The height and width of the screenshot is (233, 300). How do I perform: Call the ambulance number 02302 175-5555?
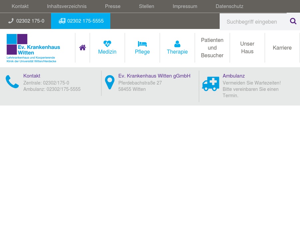coord(81,21)
